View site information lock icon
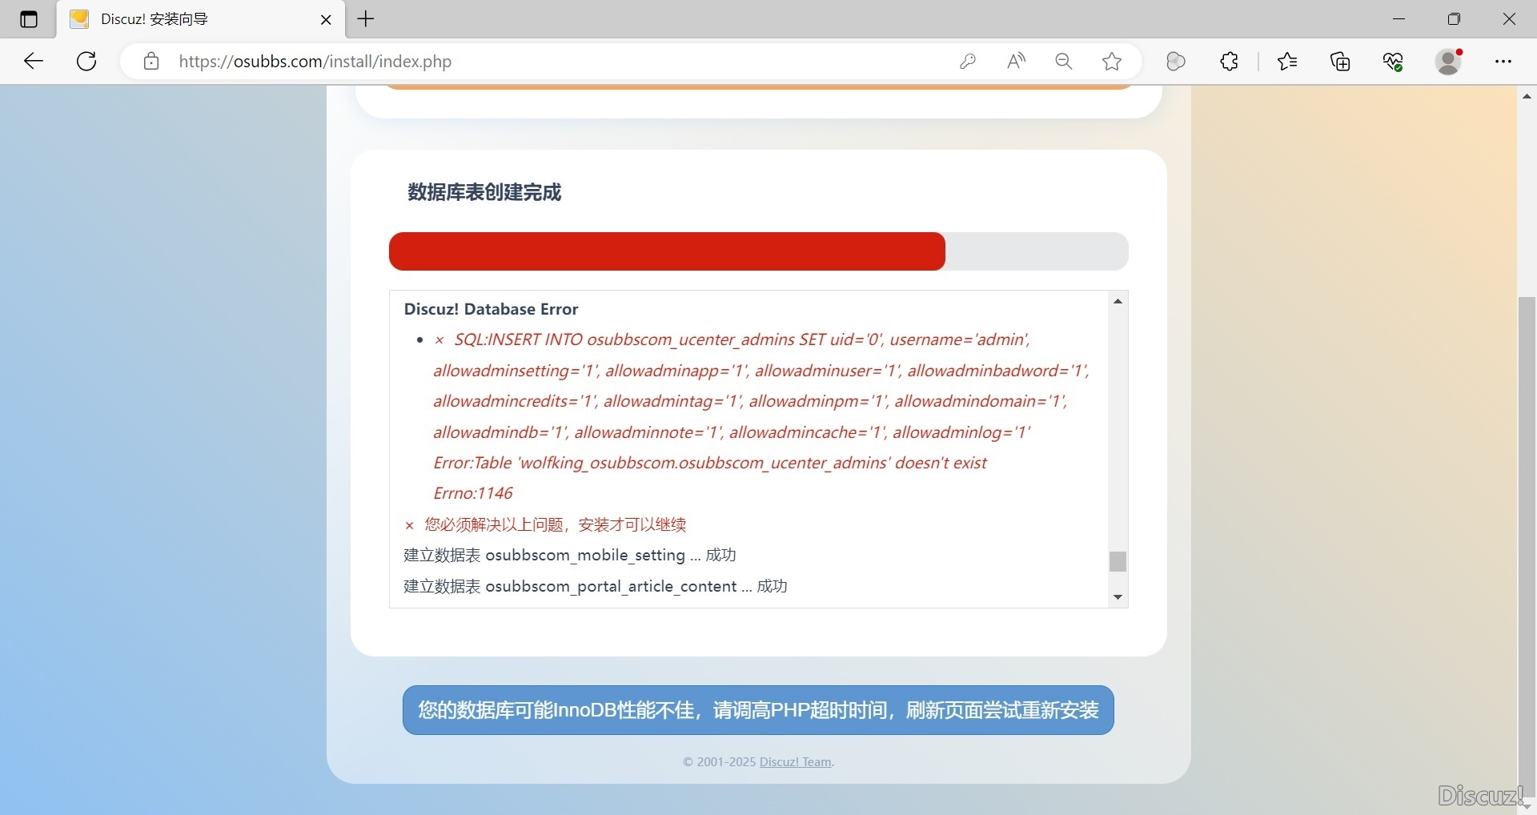 151,62
